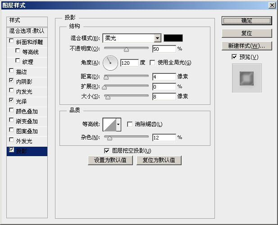Viewport: 278px width, 225px height.
Task: Enable the 颜色叠加 checkbox
Action: click(x=11, y=110)
